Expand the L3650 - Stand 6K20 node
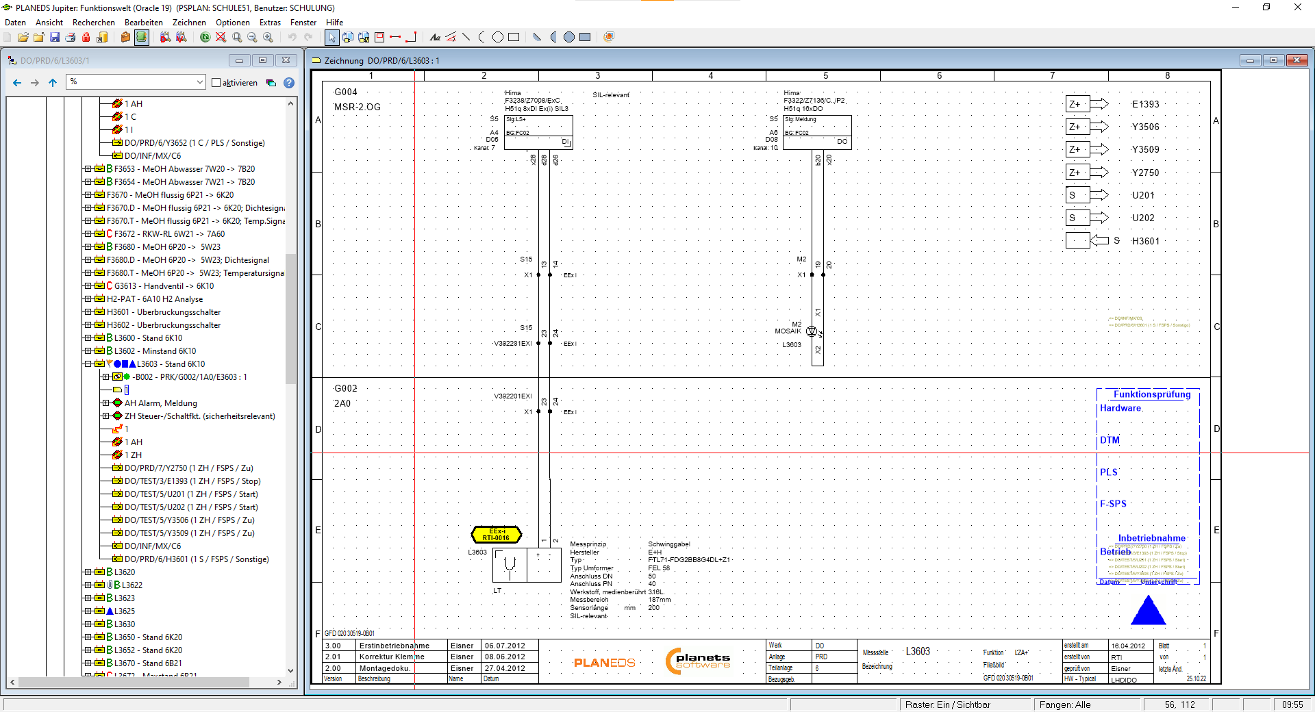1315x712 pixels. click(x=88, y=637)
